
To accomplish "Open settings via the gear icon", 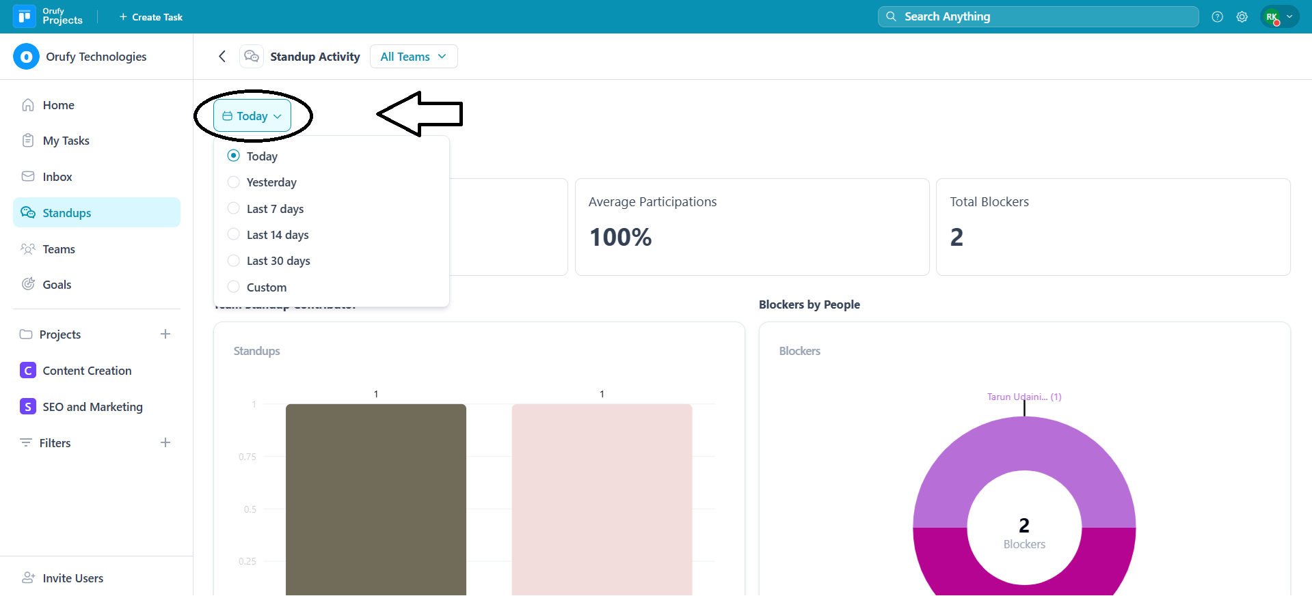I will 1242,17.
